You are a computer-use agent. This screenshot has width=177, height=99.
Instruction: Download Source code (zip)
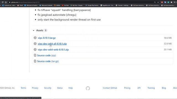(46, 56)
